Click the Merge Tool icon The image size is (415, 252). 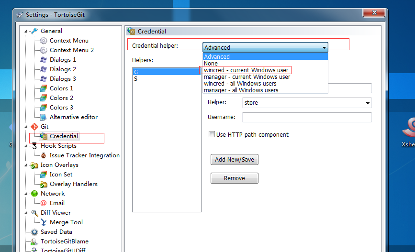44,222
